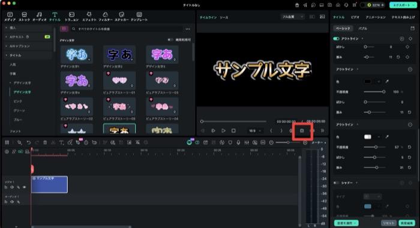This screenshot has width=420, height=228.
Task: Click the save preset icon beside バブル tab
Action: pos(412,28)
